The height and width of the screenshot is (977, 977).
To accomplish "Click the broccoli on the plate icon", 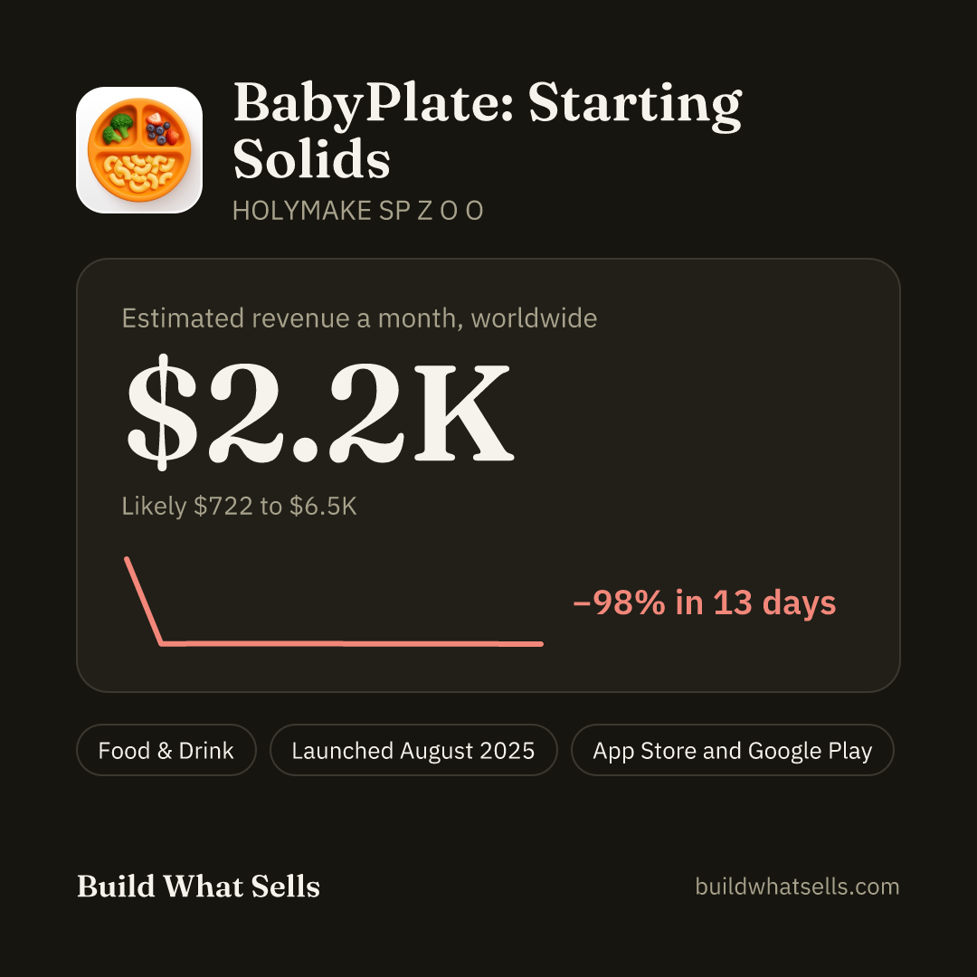I will [x=118, y=128].
